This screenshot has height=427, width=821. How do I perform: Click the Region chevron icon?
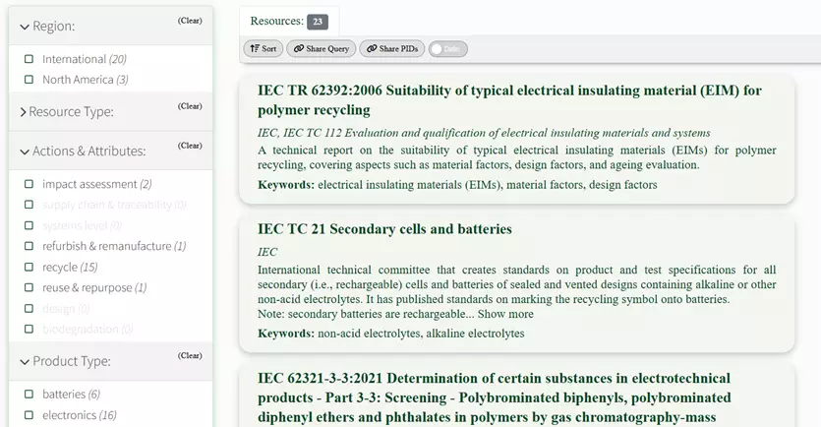click(x=25, y=27)
